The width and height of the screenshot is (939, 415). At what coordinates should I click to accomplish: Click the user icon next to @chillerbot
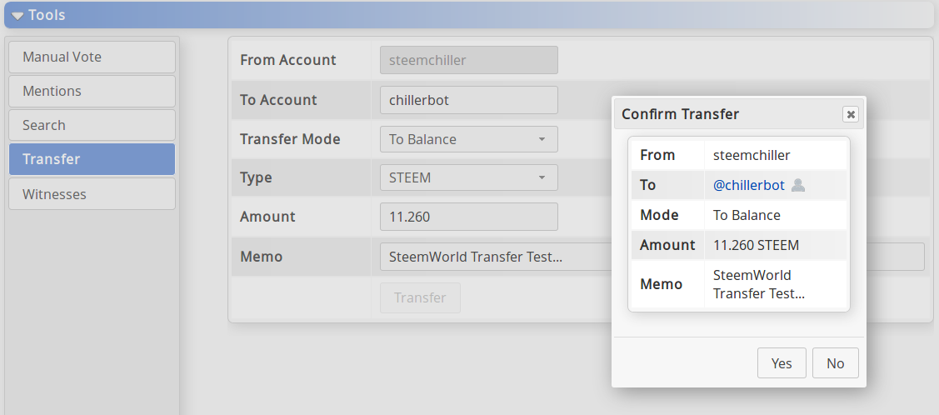click(x=797, y=186)
